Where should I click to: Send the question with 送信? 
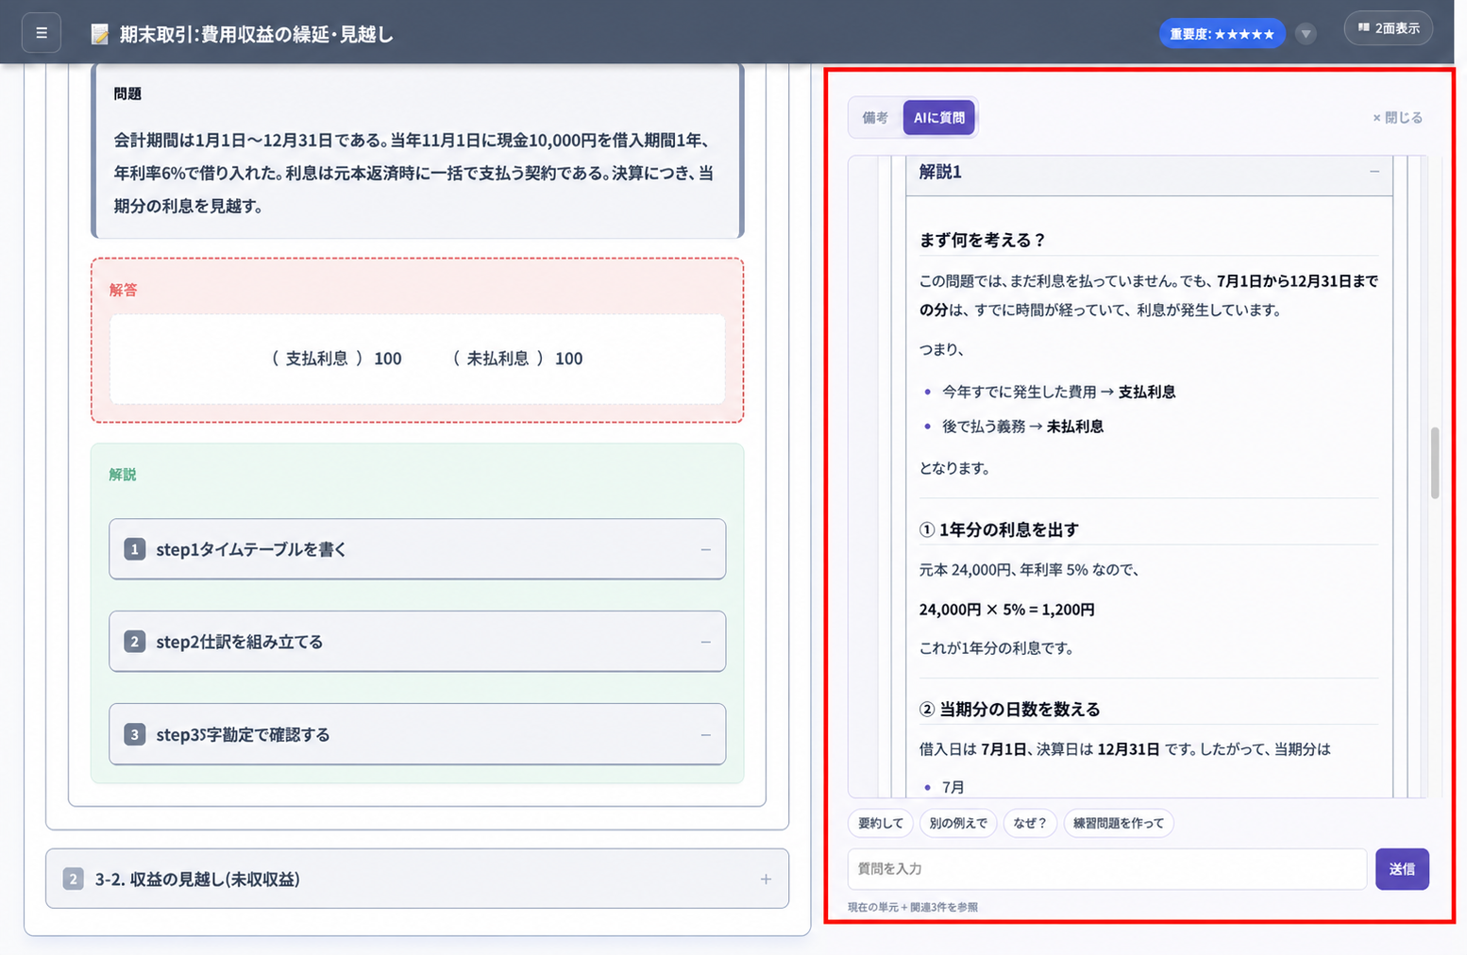1402,869
